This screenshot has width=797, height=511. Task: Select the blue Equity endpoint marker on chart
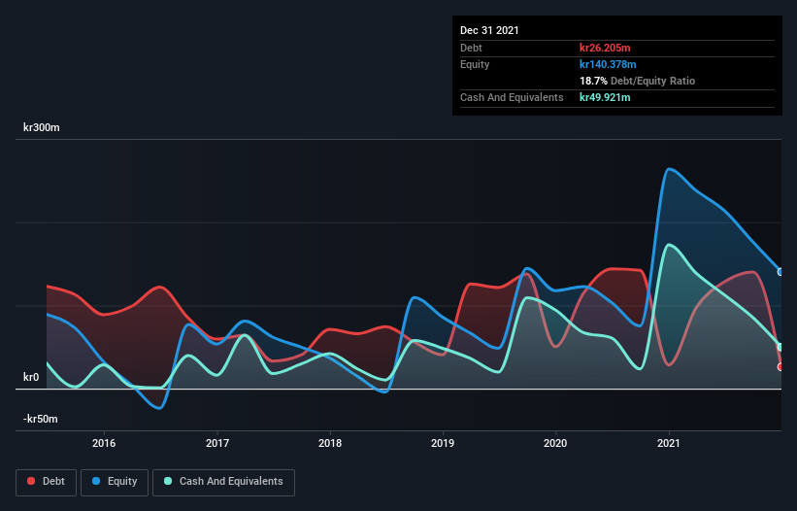coord(780,272)
